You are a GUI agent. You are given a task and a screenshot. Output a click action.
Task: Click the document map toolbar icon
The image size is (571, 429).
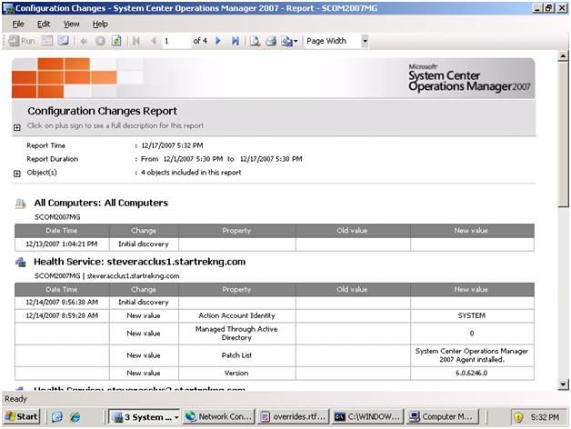(63, 41)
